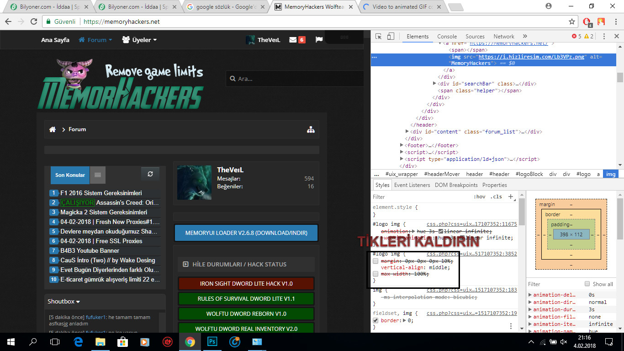Open the Üyeler dropdown in the navbar
624x351 pixels.
click(139, 40)
